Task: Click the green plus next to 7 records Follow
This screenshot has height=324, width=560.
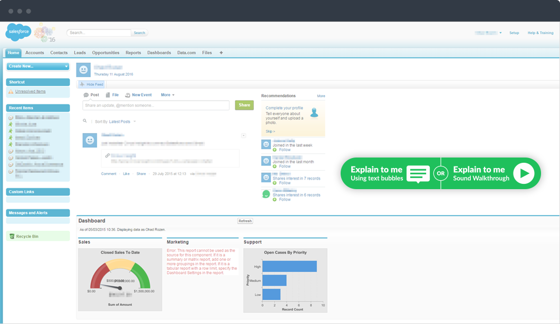Action: [x=275, y=183]
